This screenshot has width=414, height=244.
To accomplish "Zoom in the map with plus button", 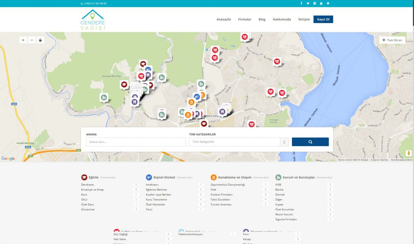I will (x=23, y=40).
